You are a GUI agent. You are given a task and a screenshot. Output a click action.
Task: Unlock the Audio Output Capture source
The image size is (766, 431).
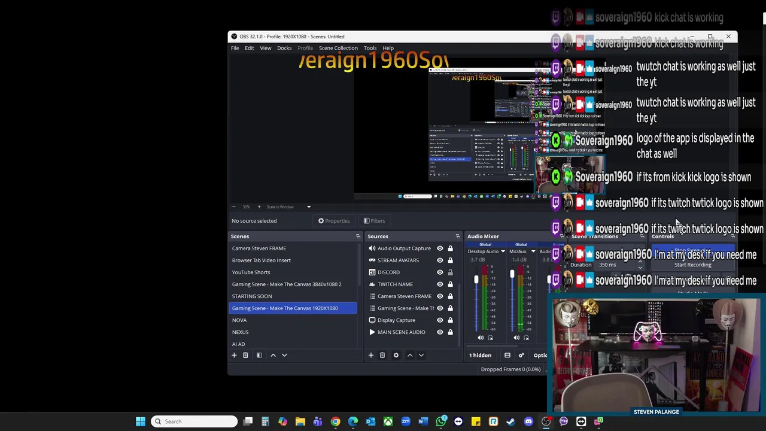(450, 248)
